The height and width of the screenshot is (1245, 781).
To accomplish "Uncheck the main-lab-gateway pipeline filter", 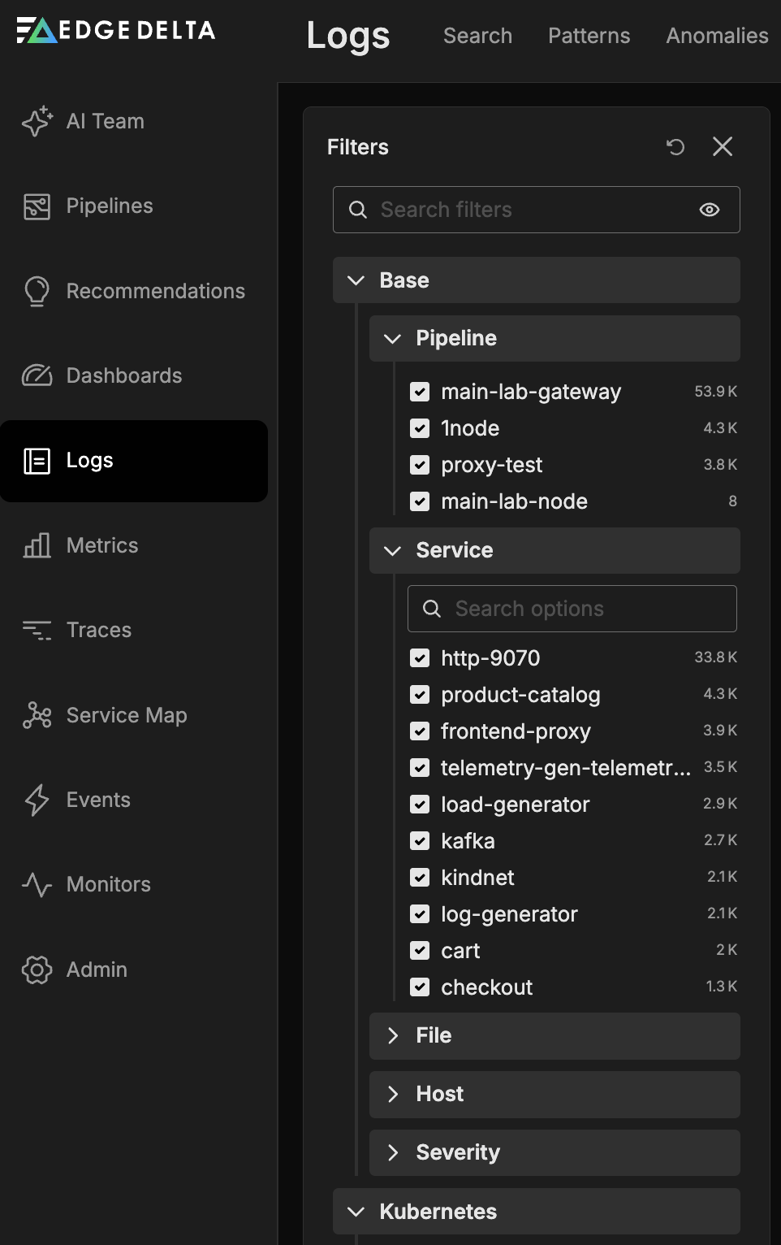I will click(420, 392).
